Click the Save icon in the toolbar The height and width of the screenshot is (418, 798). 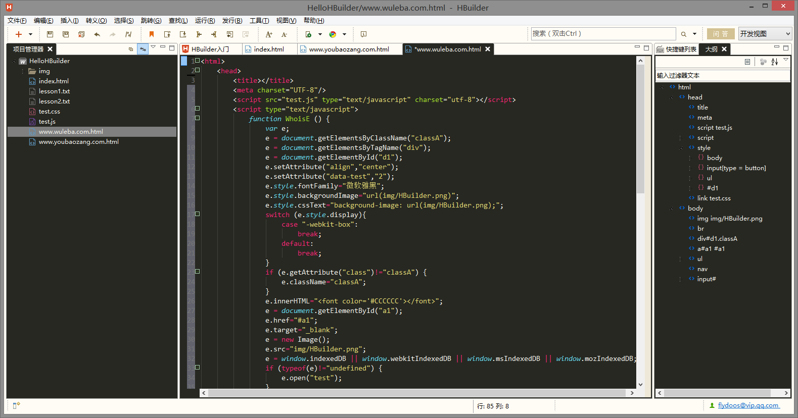(50, 34)
